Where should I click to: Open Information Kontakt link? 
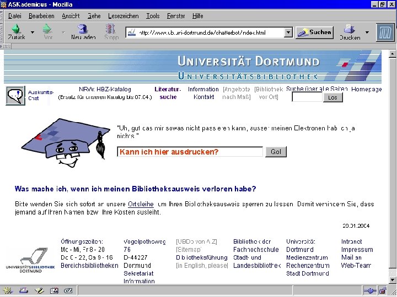point(203,93)
